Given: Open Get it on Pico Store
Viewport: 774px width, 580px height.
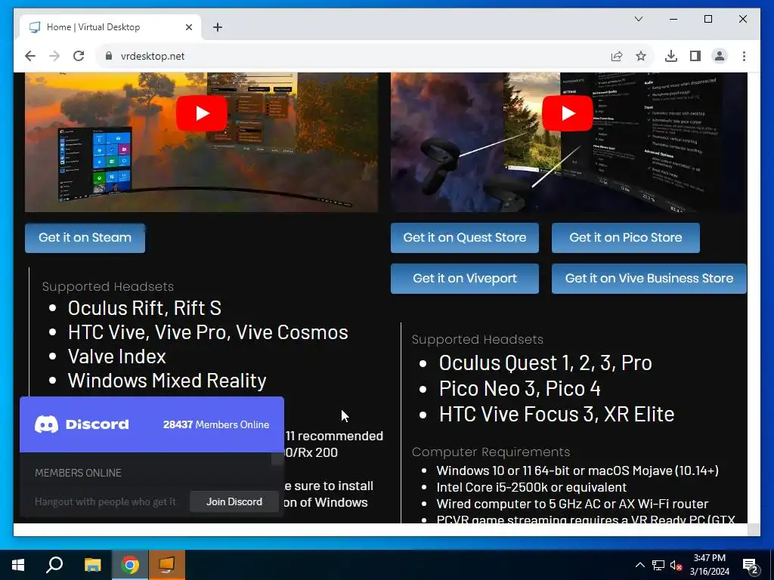Looking at the screenshot, I should click(x=625, y=238).
